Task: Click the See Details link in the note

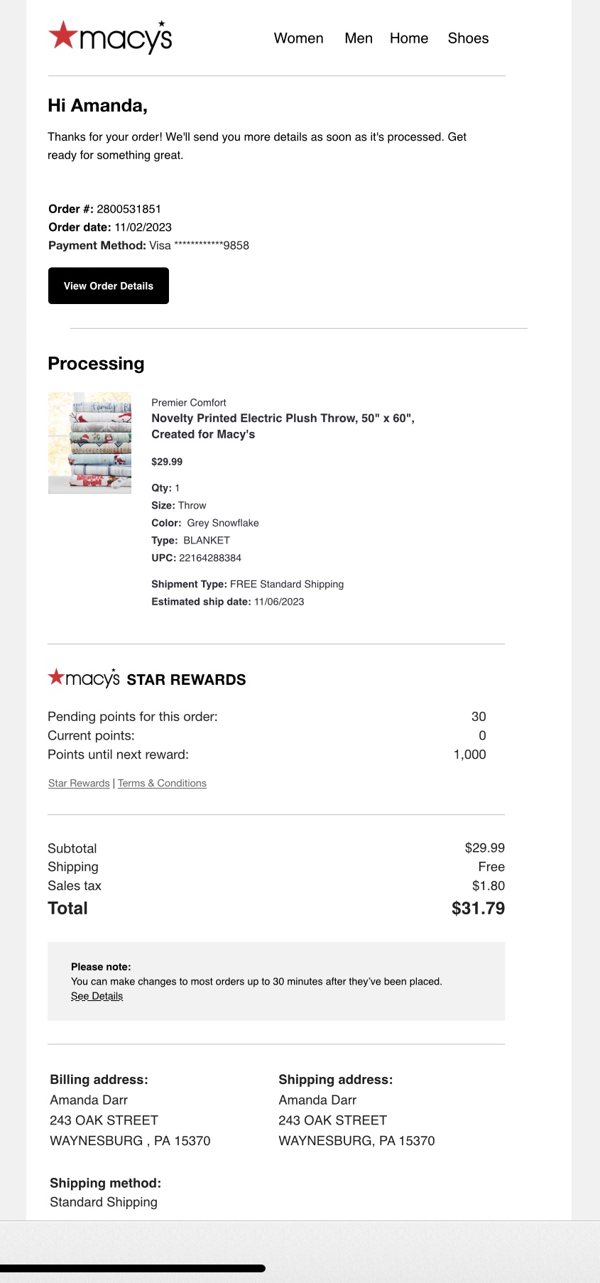Action: [97, 996]
